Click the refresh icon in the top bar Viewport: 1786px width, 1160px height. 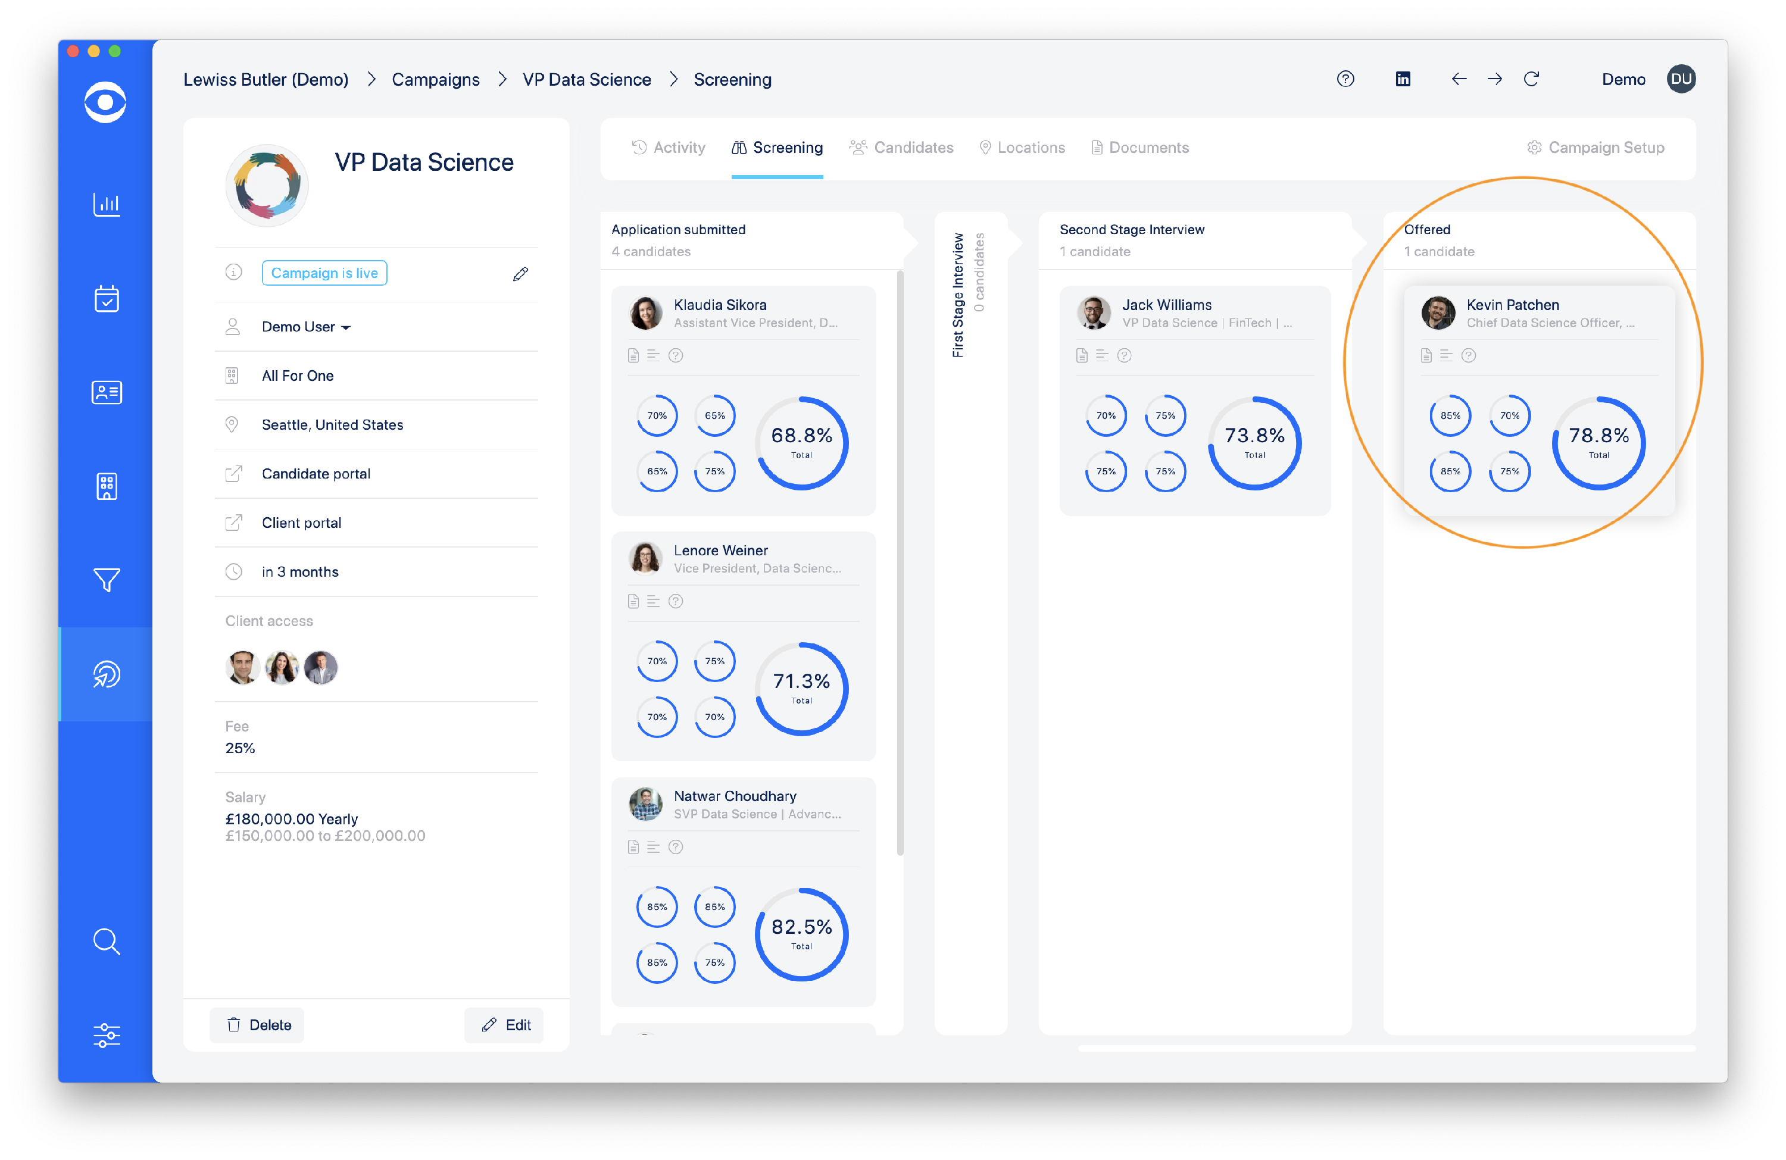(1532, 79)
